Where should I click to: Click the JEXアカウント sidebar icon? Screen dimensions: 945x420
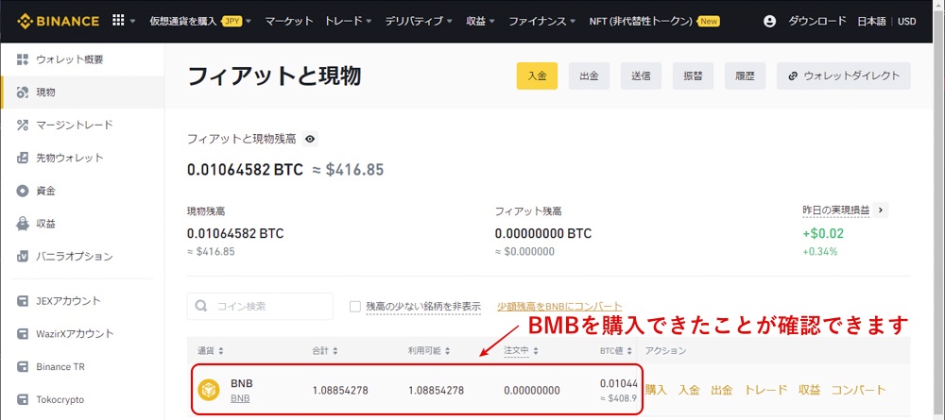point(23,301)
